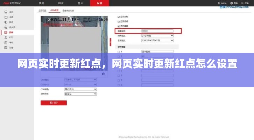The image size is (254, 140).
Task: Toggle the 显示名称 checkbox
Action: coord(119,16)
